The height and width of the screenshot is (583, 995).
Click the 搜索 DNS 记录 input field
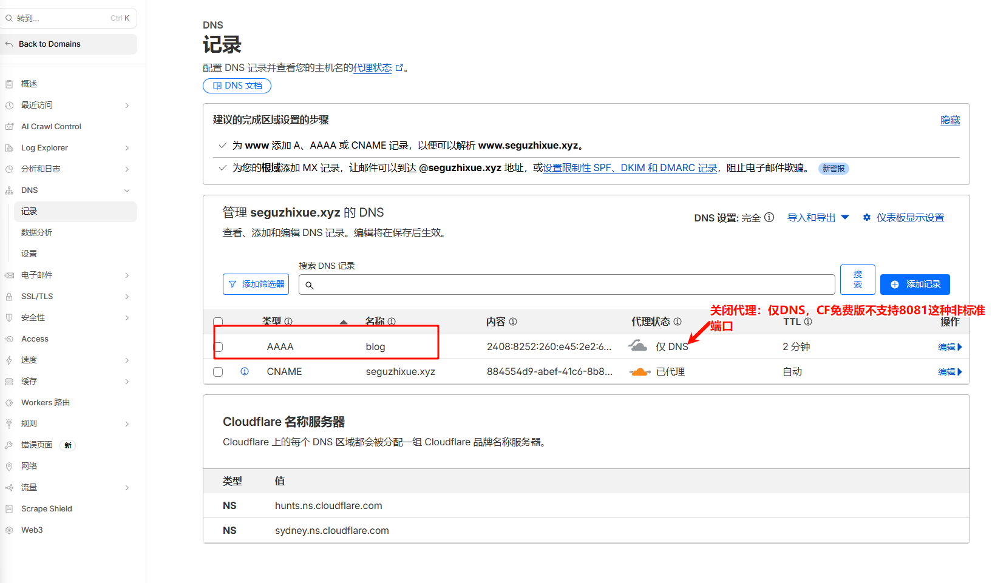[566, 285]
